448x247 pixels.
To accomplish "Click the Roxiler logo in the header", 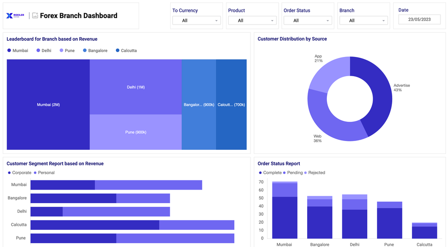I will point(15,16).
